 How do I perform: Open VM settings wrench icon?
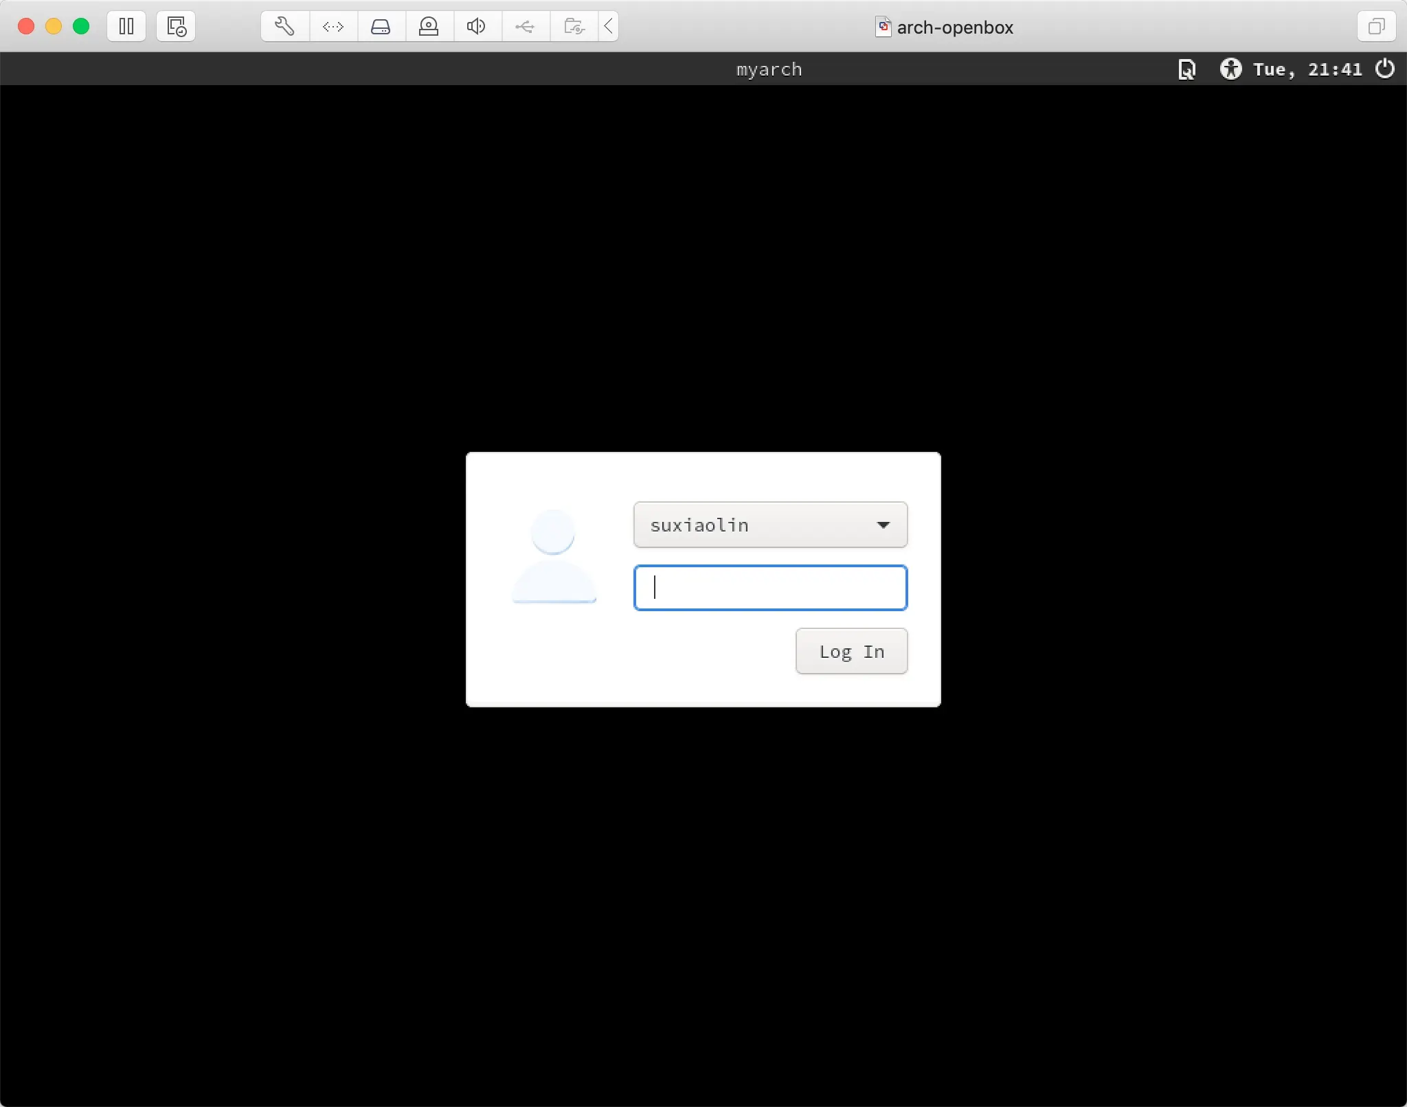coord(285,27)
